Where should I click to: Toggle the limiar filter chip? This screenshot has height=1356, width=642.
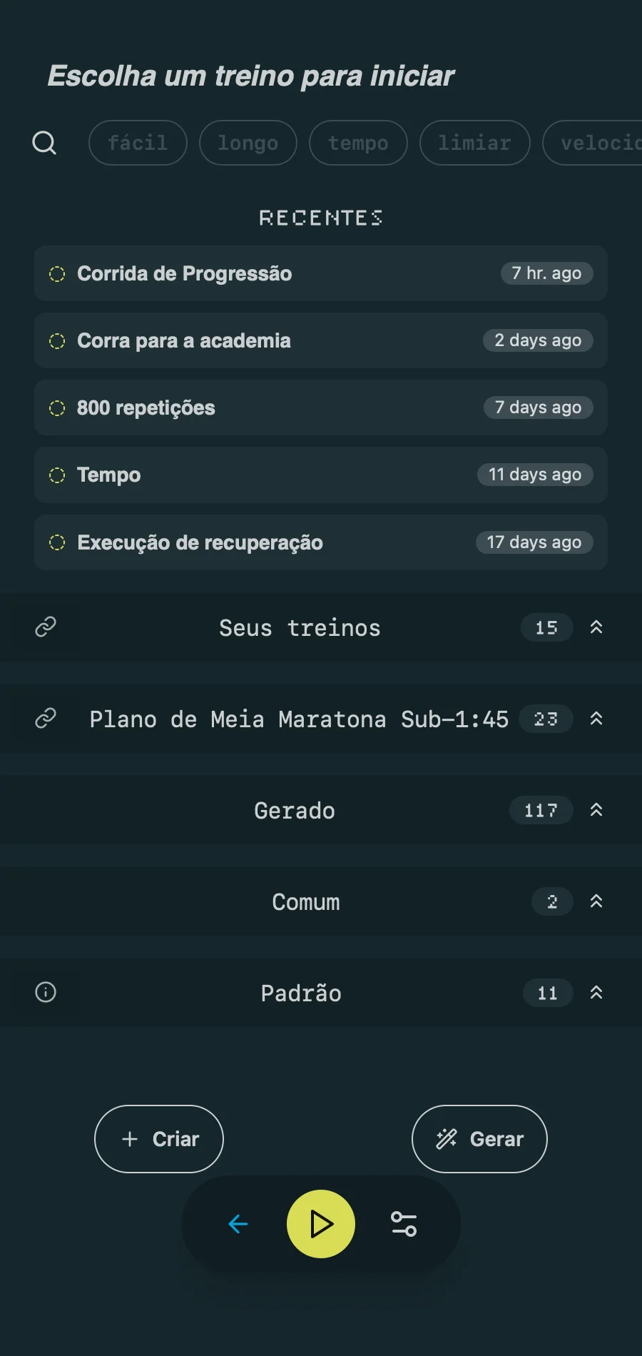pyautogui.click(x=474, y=143)
